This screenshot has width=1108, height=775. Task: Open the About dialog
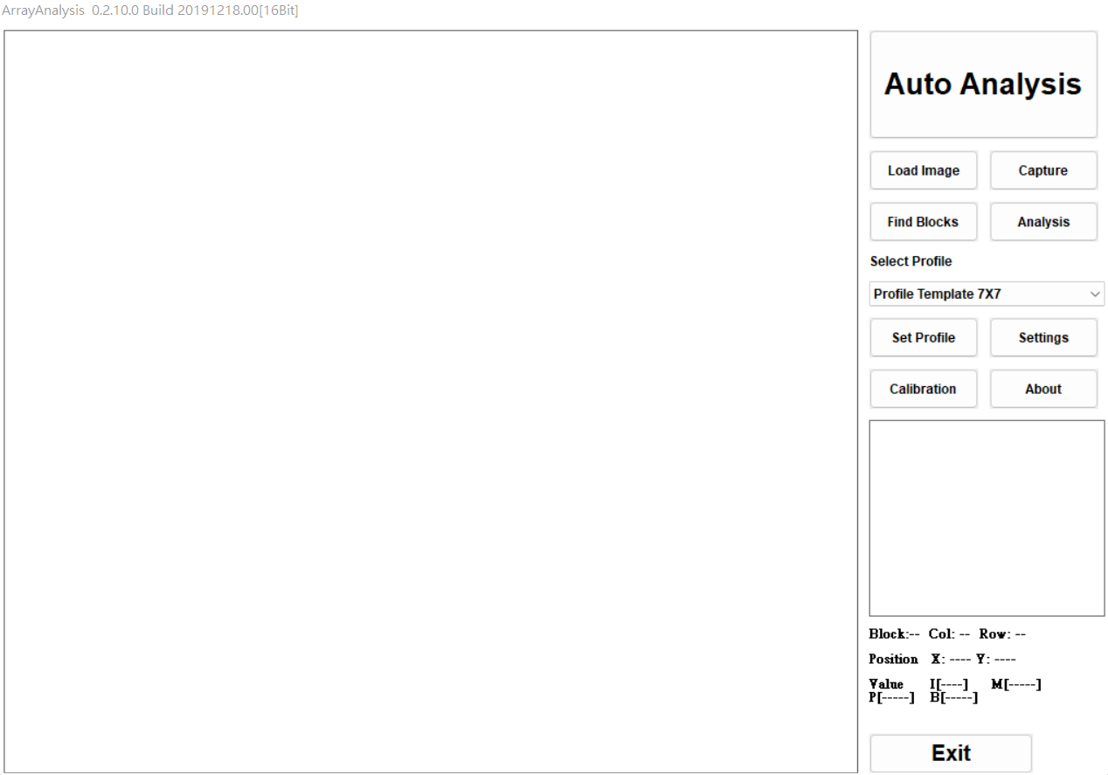point(1042,389)
